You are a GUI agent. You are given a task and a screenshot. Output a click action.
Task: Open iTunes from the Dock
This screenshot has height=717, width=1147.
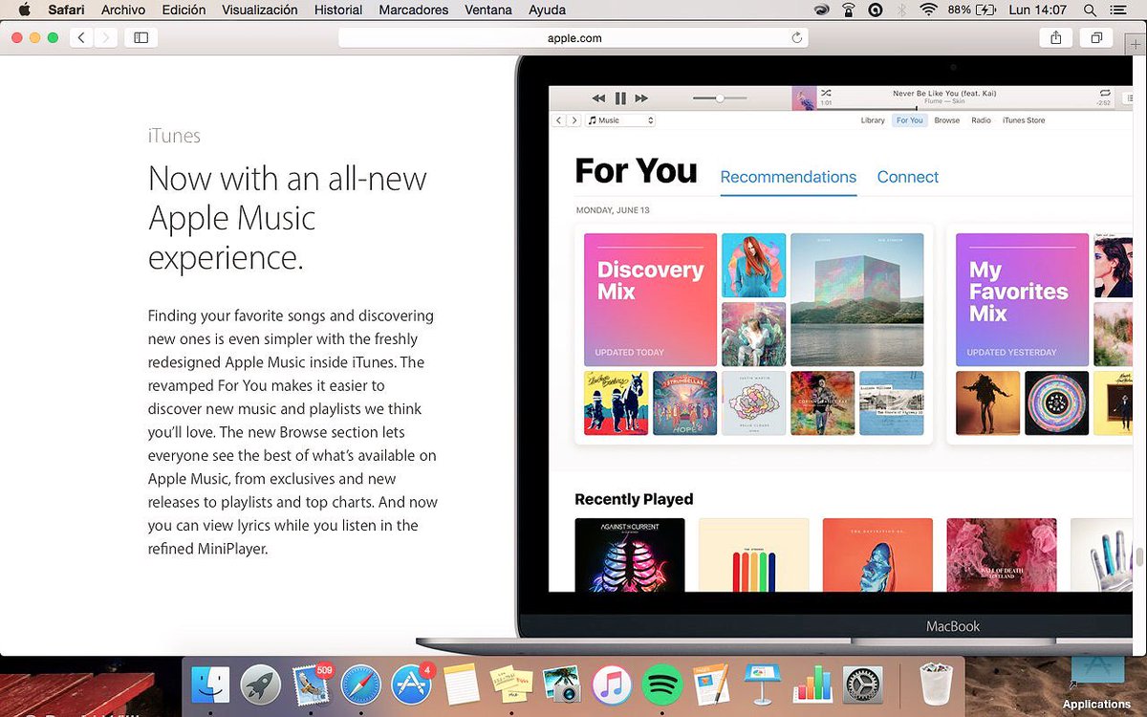click(612, 684)
